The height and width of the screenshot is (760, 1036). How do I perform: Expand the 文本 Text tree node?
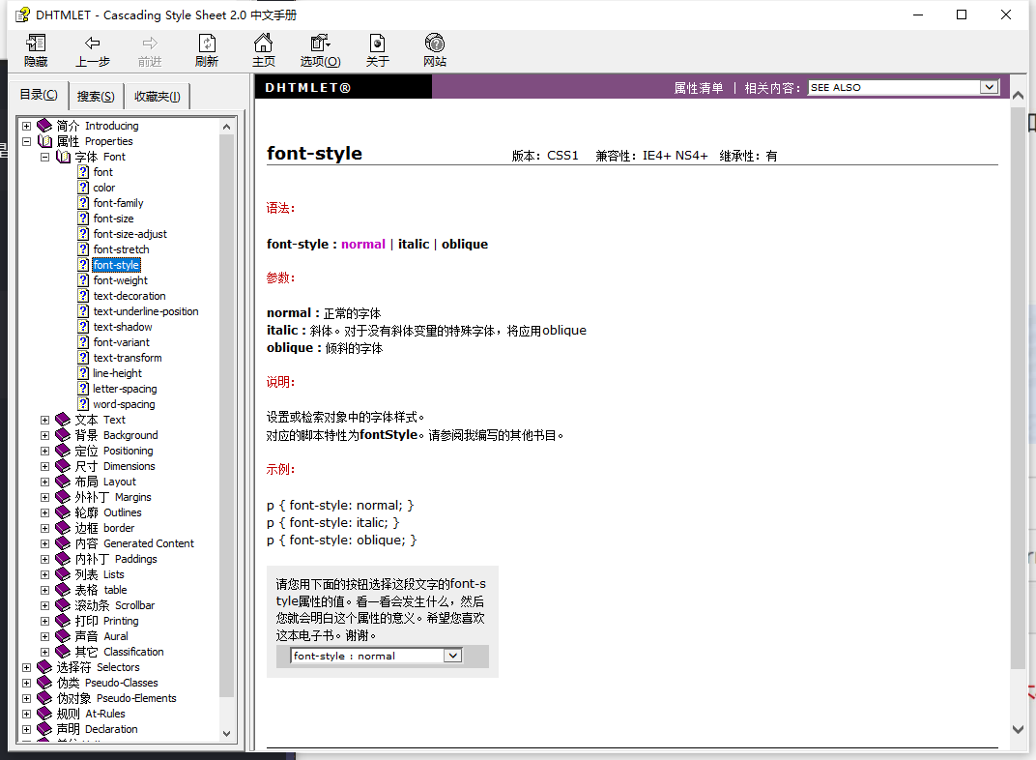click(x=44, y=420)
